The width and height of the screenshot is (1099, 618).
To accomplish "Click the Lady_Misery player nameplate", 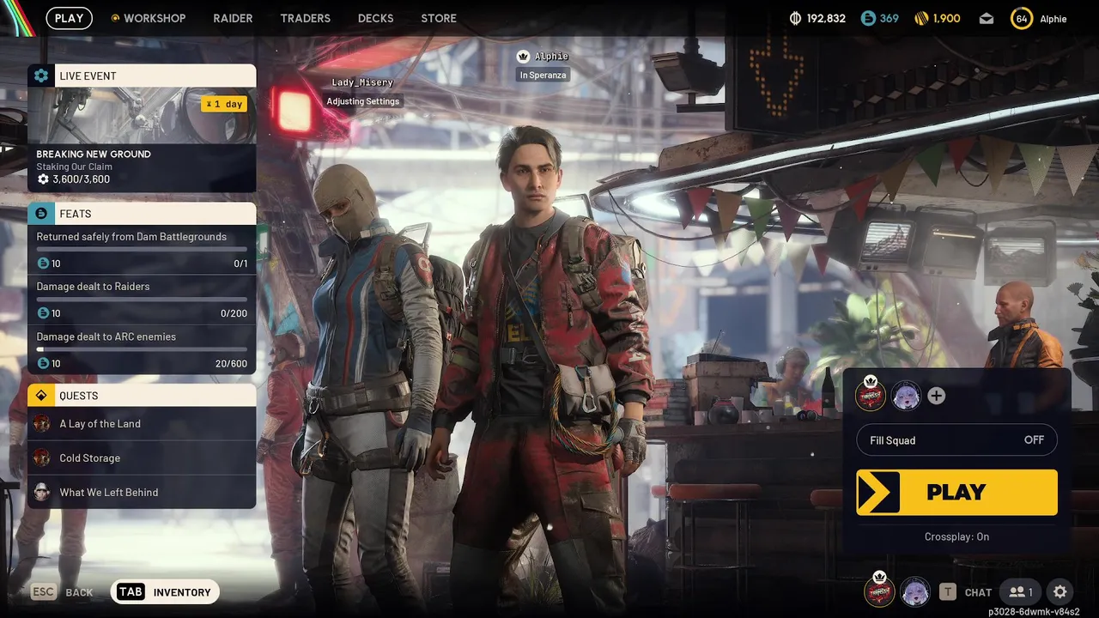I will click(x=362, y=82).
